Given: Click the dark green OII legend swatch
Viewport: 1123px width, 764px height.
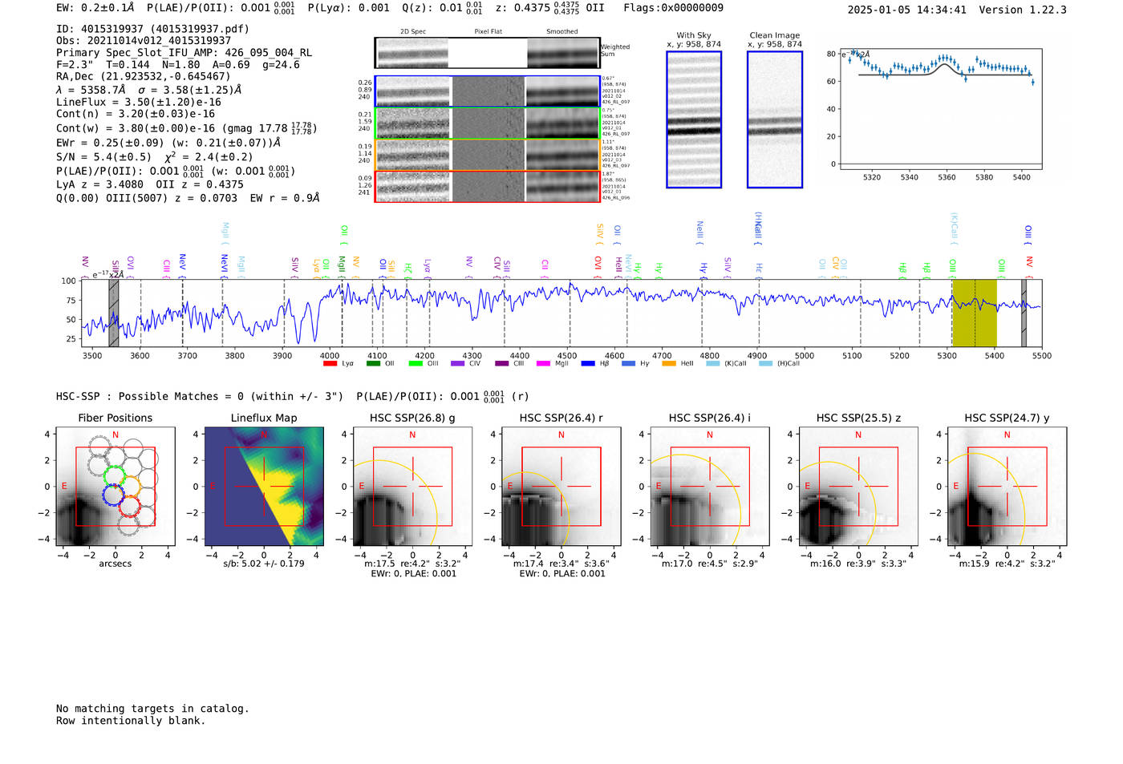Looking at the screenshot, I should click(x=373, y=364).
